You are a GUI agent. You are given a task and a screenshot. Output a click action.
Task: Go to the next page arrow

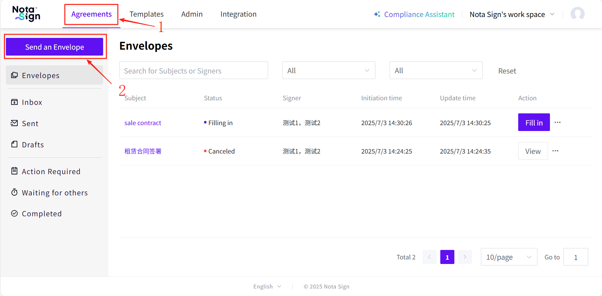tap(465, 257)
